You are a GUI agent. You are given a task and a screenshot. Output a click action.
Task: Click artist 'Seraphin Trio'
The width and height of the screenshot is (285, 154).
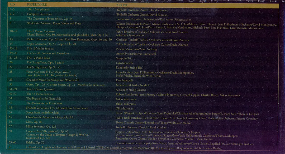(x=124, y=58)
